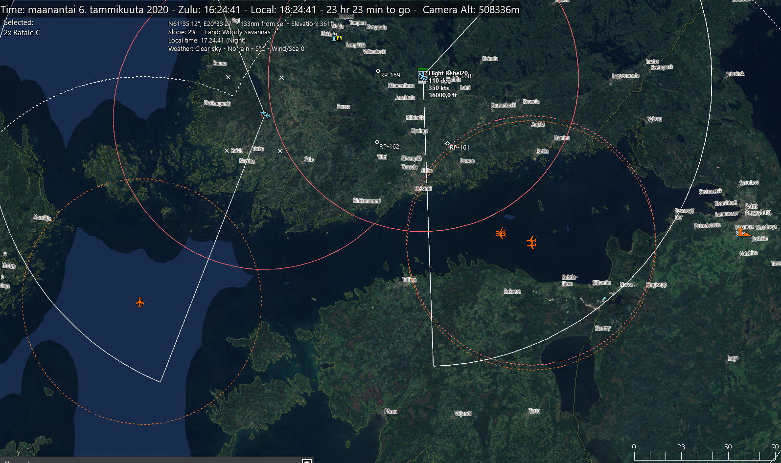Image resolution: width=781 pixels, height=463 pixels.
Task: Select the Flight Rebel20 aircraft unit icon
Action: (423, 76)
